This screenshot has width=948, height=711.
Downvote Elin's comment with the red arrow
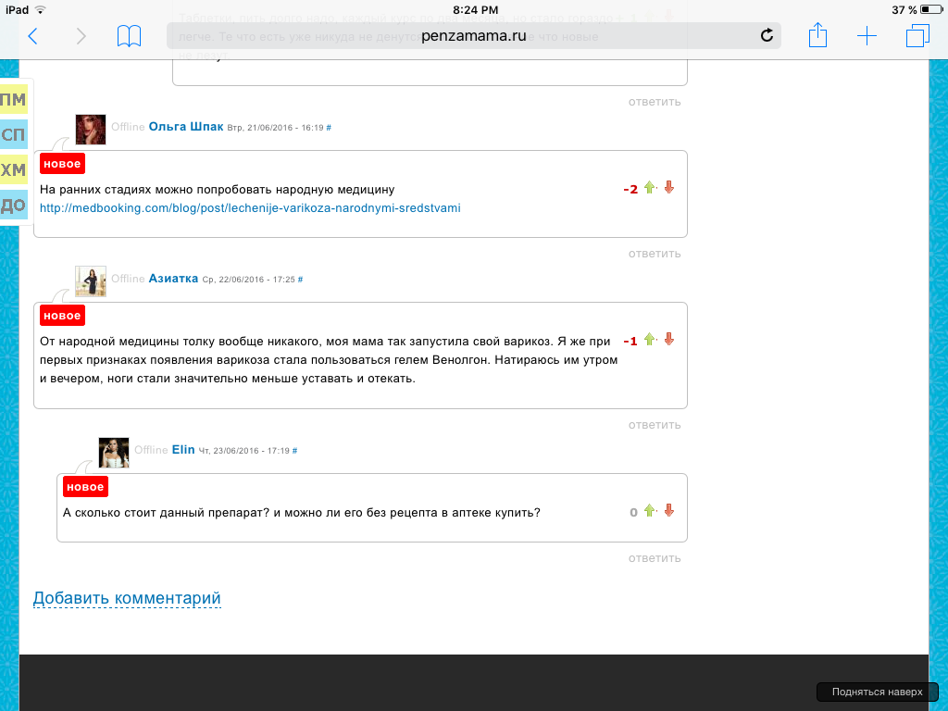coord(668,511)
